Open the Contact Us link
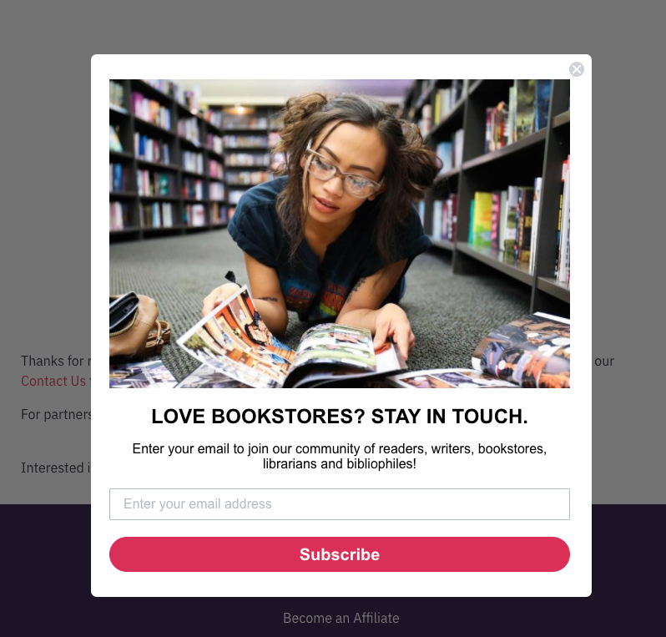This screenshot has height=637, width=666. point(53,381)
